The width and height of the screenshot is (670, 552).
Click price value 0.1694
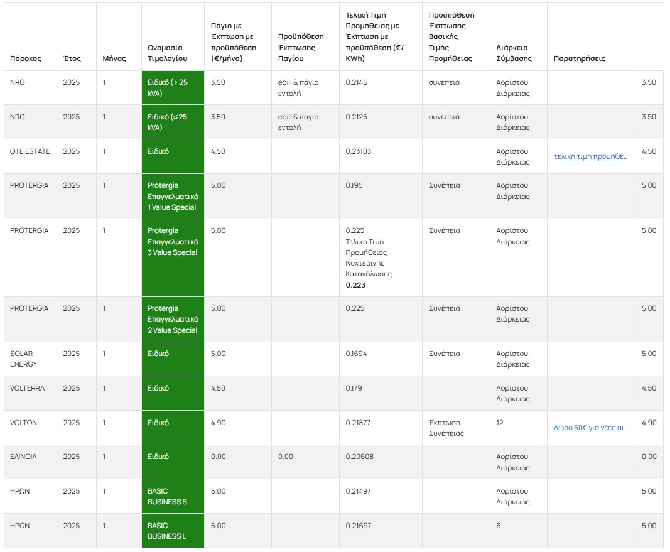tap(357, 354)
